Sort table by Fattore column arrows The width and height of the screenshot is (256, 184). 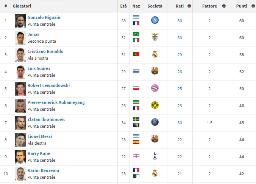click(x=224, y=6)
